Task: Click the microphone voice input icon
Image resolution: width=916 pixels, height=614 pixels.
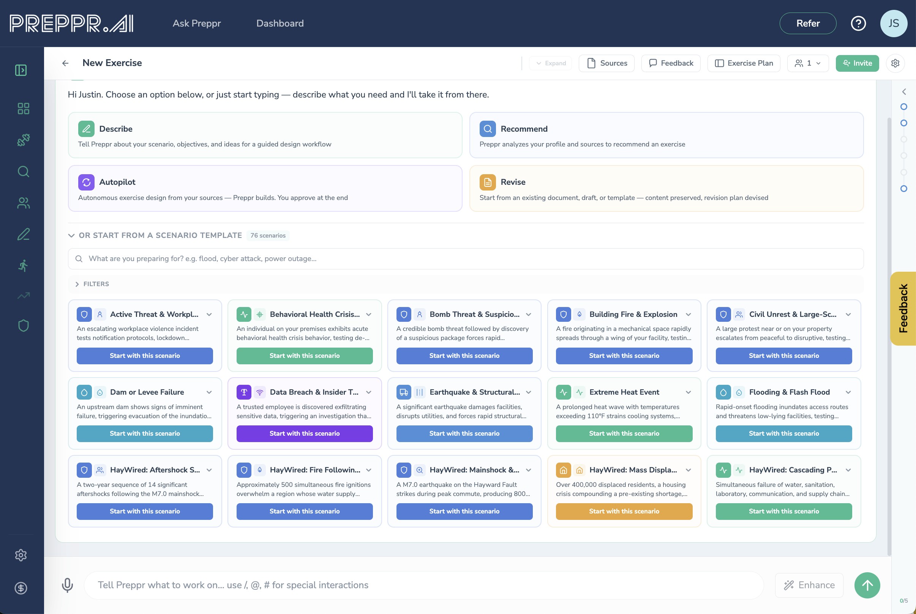Action: click(x=67, y=585)
